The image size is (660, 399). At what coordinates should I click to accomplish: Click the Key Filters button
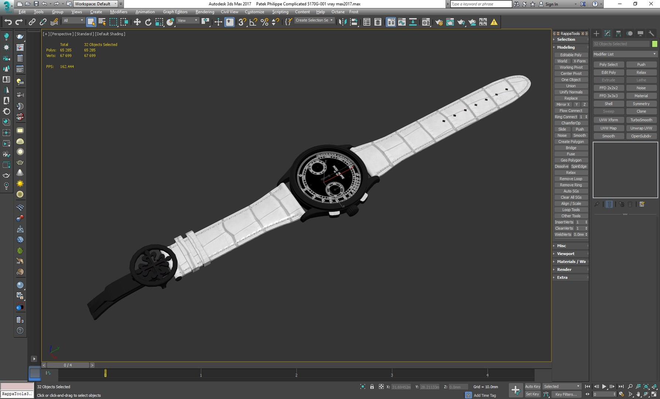(566, 394)
